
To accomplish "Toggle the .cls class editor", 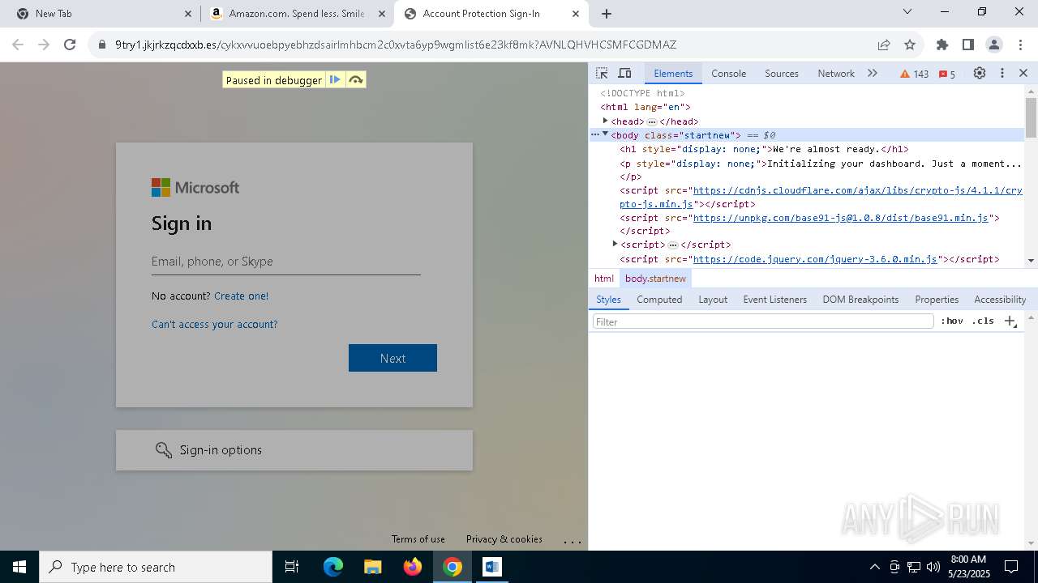I will [x=983, y=321].
